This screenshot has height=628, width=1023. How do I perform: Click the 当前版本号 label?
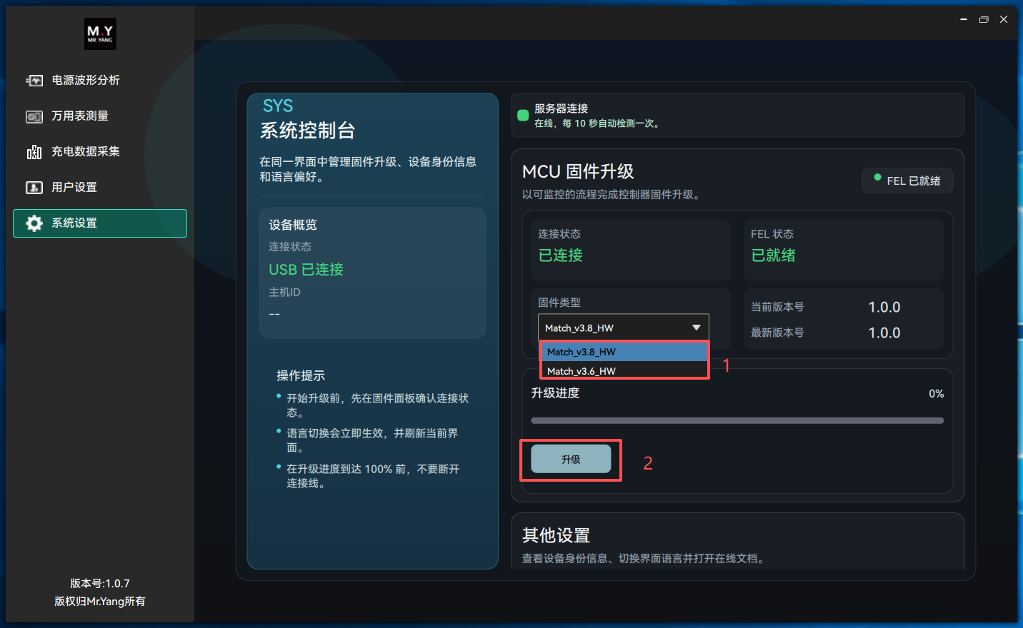(x=777, y=307)
